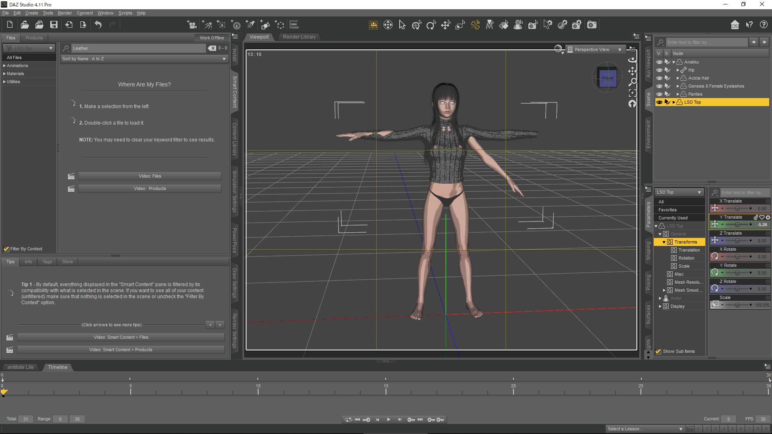Click Video Smart Content Products button

(x=120, y=349)
